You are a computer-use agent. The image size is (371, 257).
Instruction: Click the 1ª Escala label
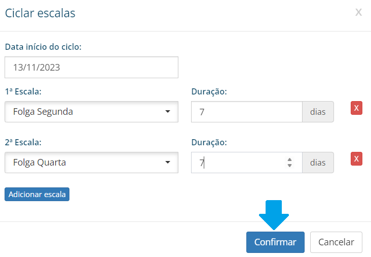(x=23, y=91)
